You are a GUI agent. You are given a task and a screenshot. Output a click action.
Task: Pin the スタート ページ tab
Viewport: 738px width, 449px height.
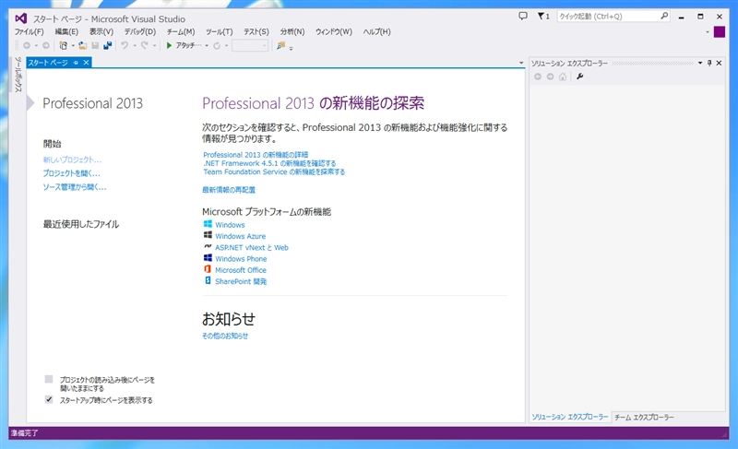76,63
